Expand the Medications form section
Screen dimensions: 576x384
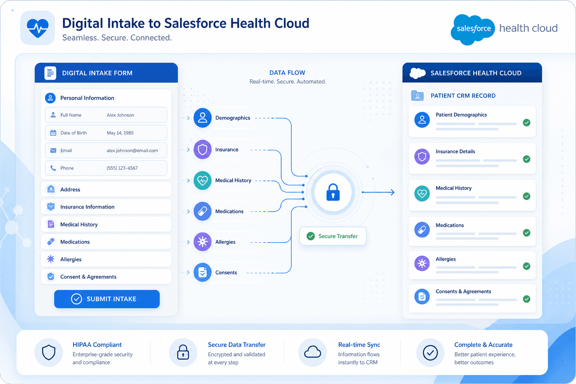pyautogui.click(x=106, y=242)
